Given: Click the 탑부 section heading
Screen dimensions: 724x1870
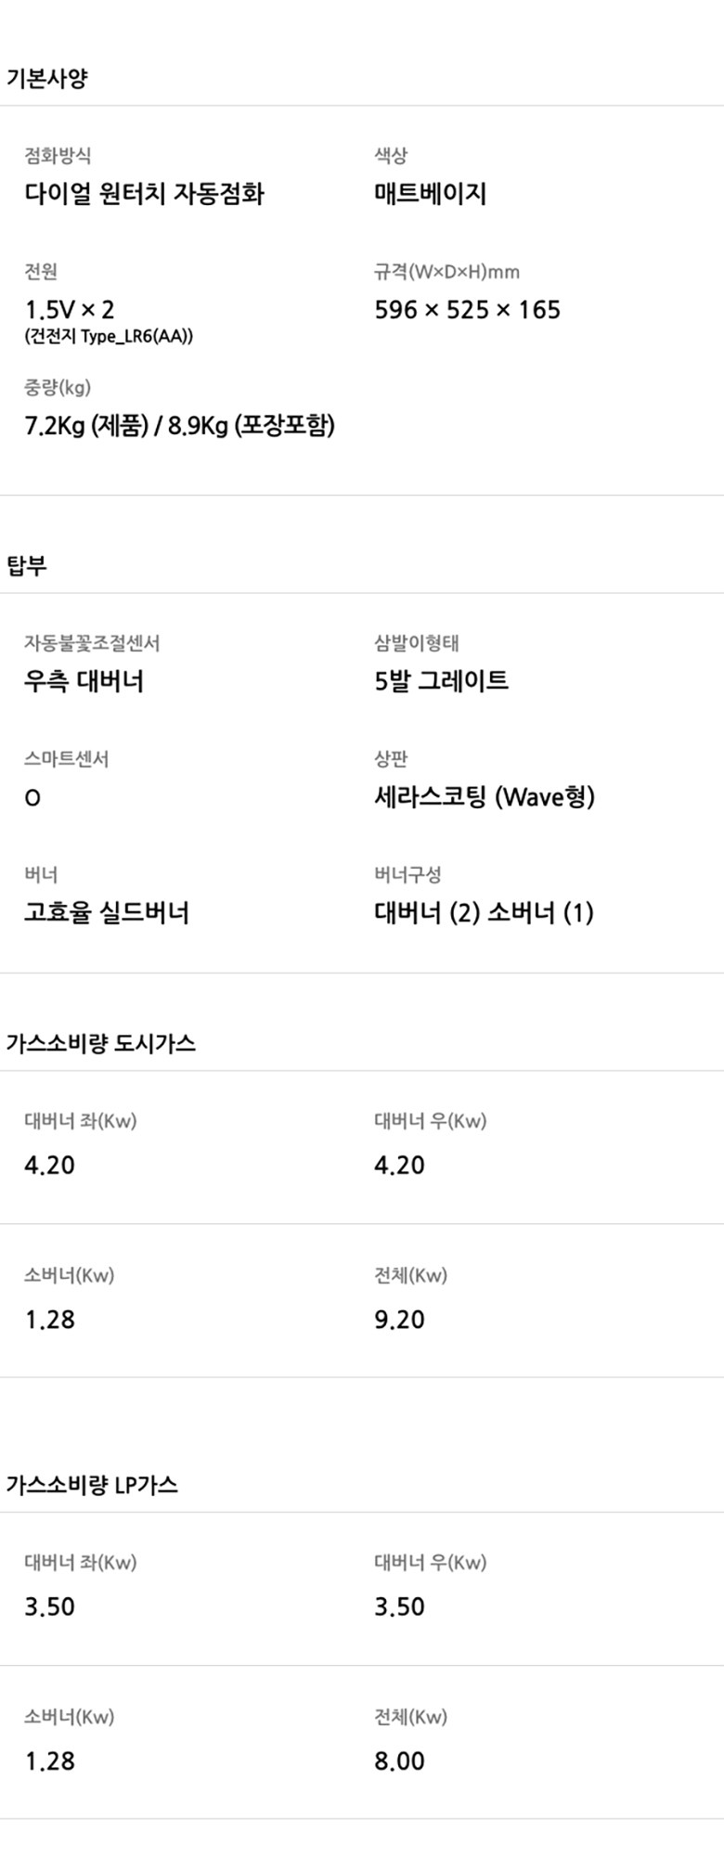Looking at the screenshot, I should point(27,565).
